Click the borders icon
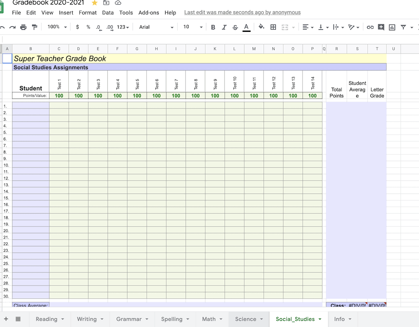The width and height of the screenshot is (419, 327). [273, 27]
